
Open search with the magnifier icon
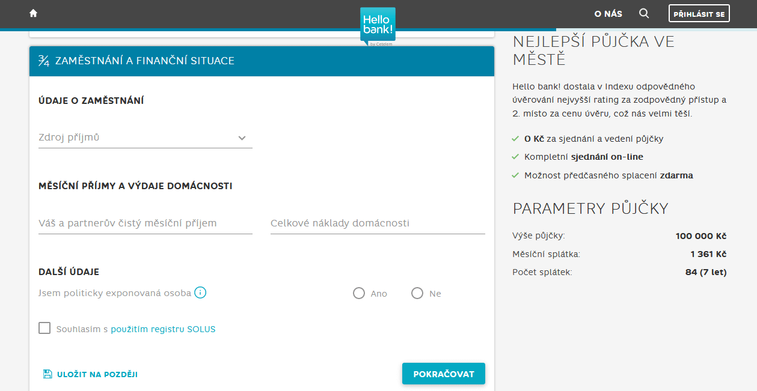644,13
